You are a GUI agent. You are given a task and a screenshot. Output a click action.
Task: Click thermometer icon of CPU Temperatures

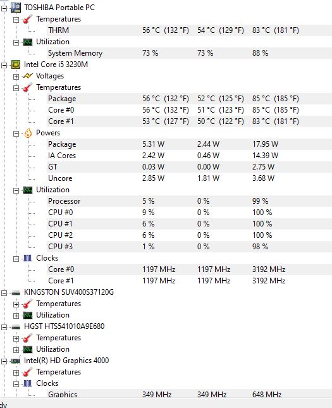pyautogui.click(x=28, y=87)
